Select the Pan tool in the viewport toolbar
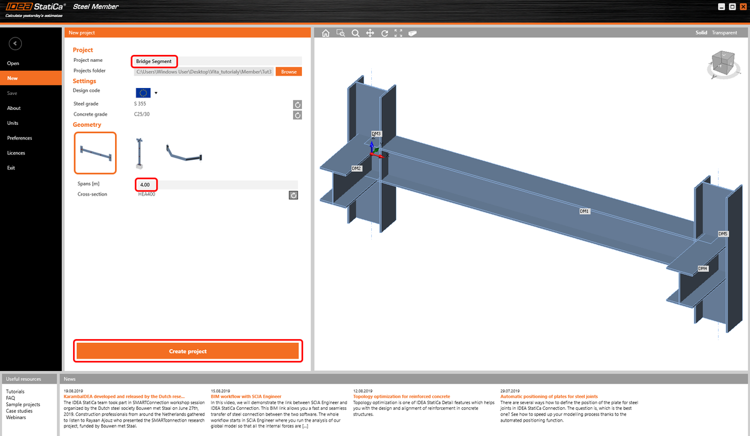 pyautogui.click(x=370, y=32)
